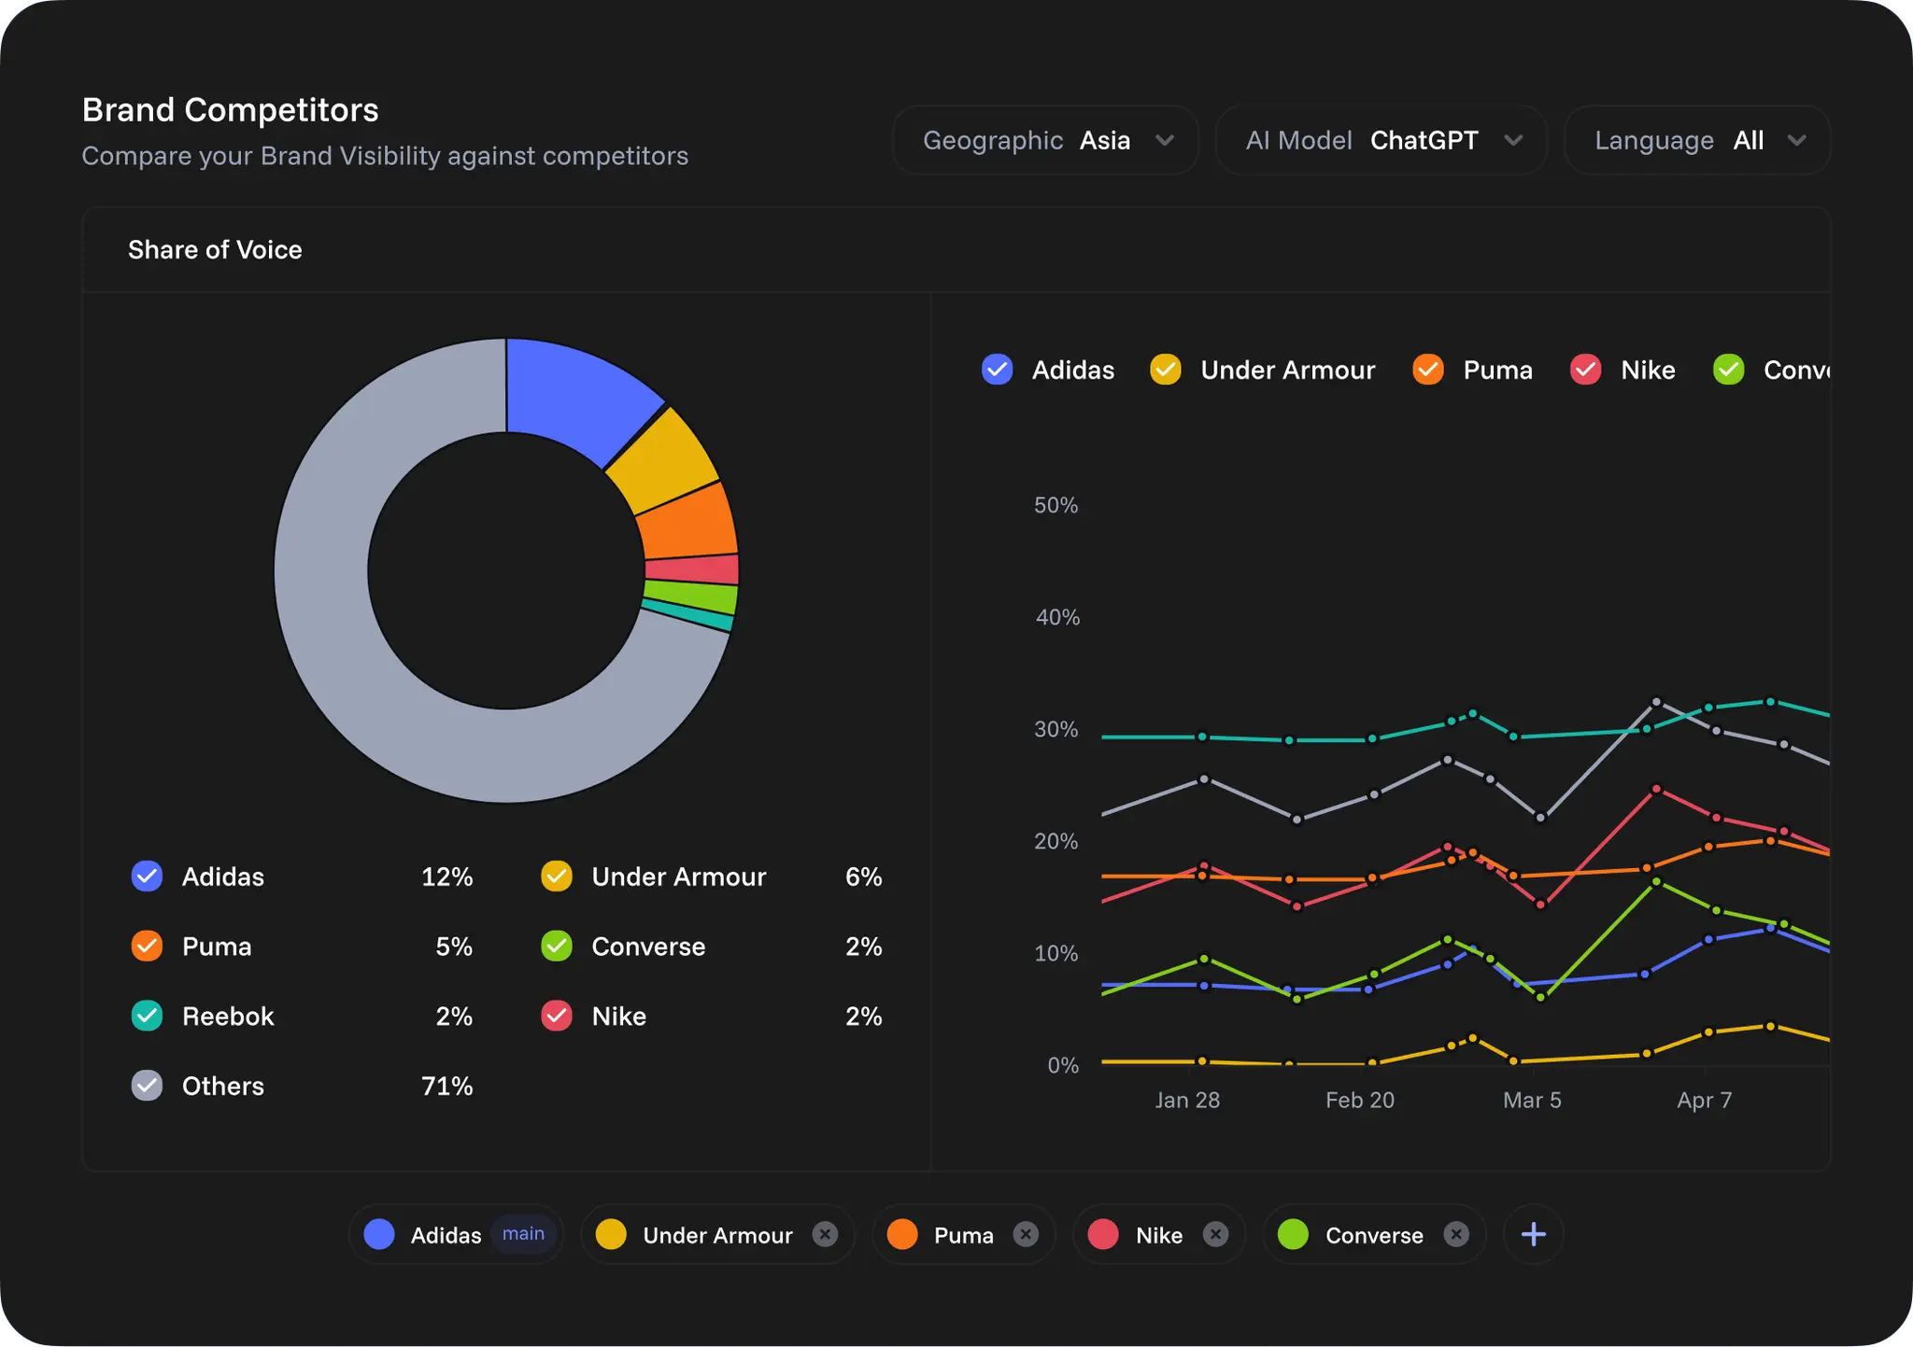1913x1347 pixels.
Task: Toggle Puma checkbox above the line chart
Action: click(x=1428, y=370)
